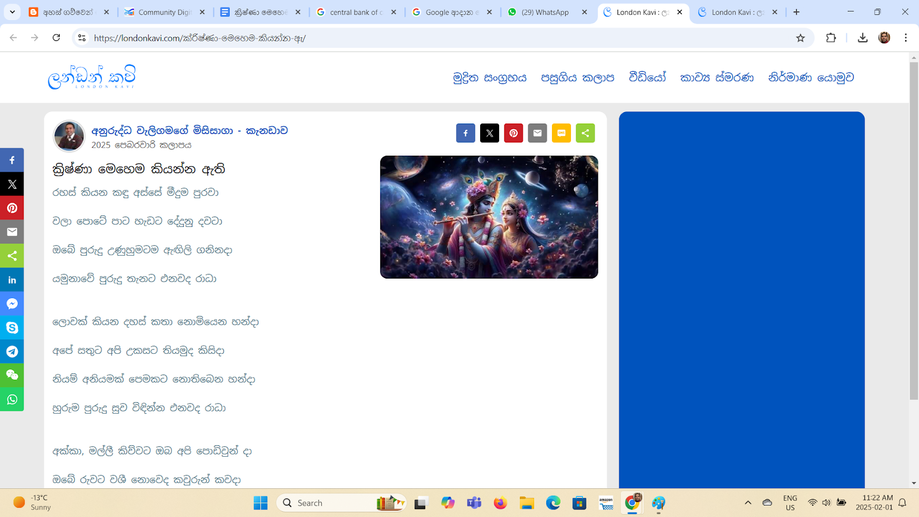
Task: Share via Skype from the left sidebar
Action: pos(11,328)
